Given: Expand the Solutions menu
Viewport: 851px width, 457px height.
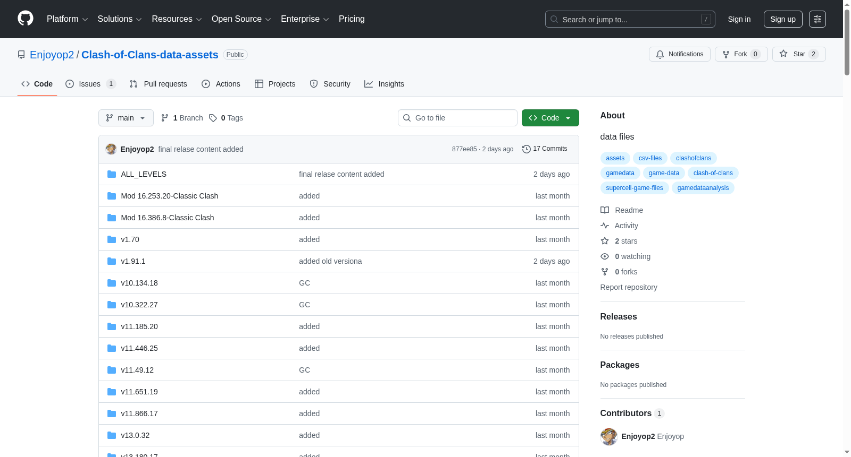Looking at the screenshot, I should coord(120,19).
